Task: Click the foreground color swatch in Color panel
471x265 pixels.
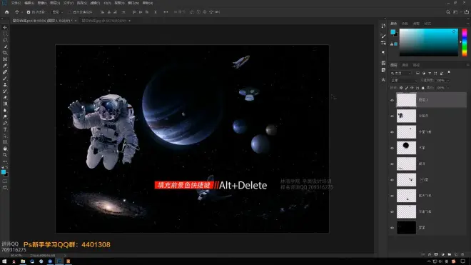Action: click(392, 32)
